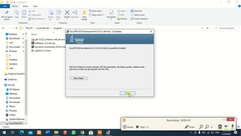Click the History button in ribbon

tap(122, 19)
